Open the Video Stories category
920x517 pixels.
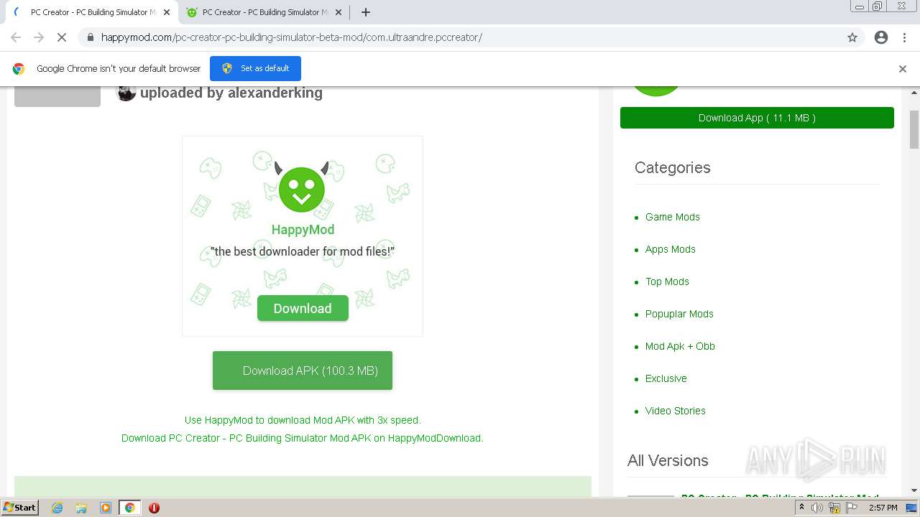pos(675,411)
